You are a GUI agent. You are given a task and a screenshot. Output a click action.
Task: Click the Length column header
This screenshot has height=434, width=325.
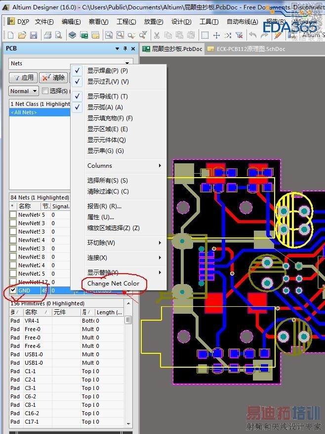pyautogui.click(x=109, y=312)
